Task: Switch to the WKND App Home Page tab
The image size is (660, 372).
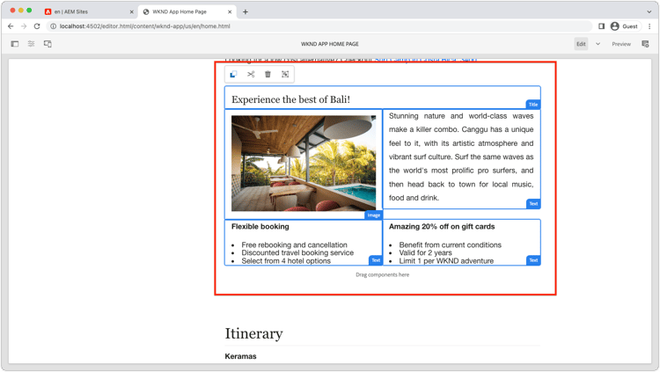Action: [187, 11]
